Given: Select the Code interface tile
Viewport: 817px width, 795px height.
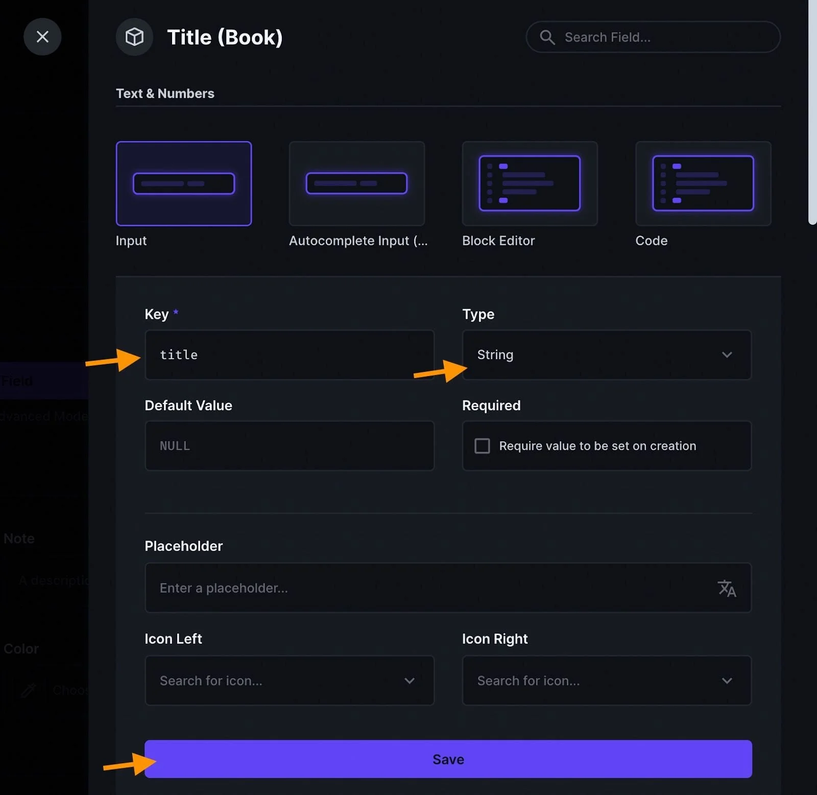Looking at the screenshot, I should (703, 183).
